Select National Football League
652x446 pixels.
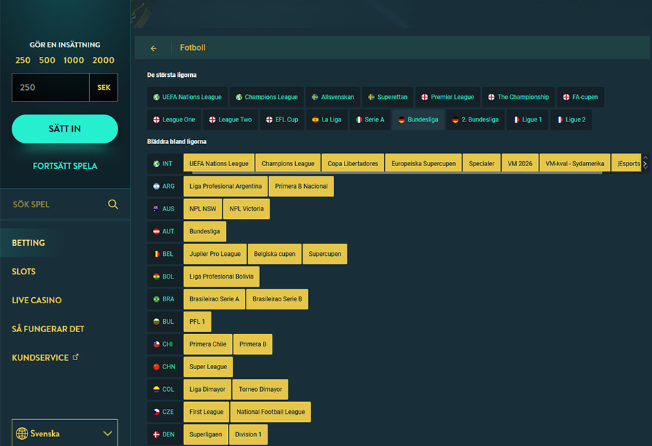270,412
